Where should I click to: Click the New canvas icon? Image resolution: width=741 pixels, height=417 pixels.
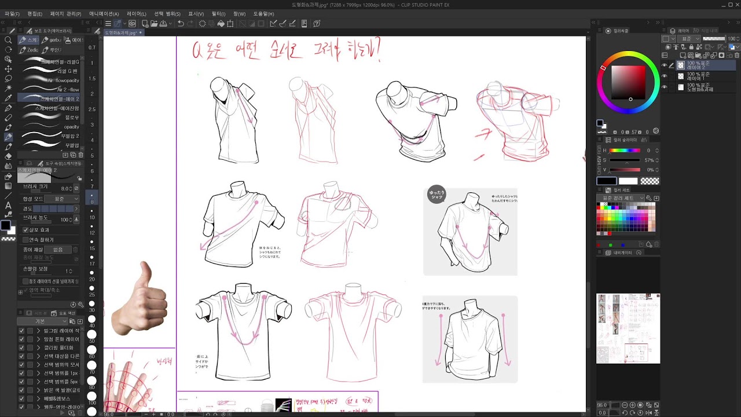point(145,24)
